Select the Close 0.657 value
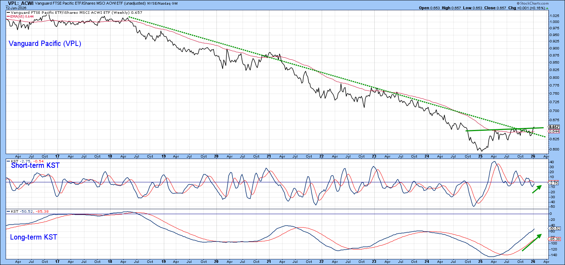 495,8
